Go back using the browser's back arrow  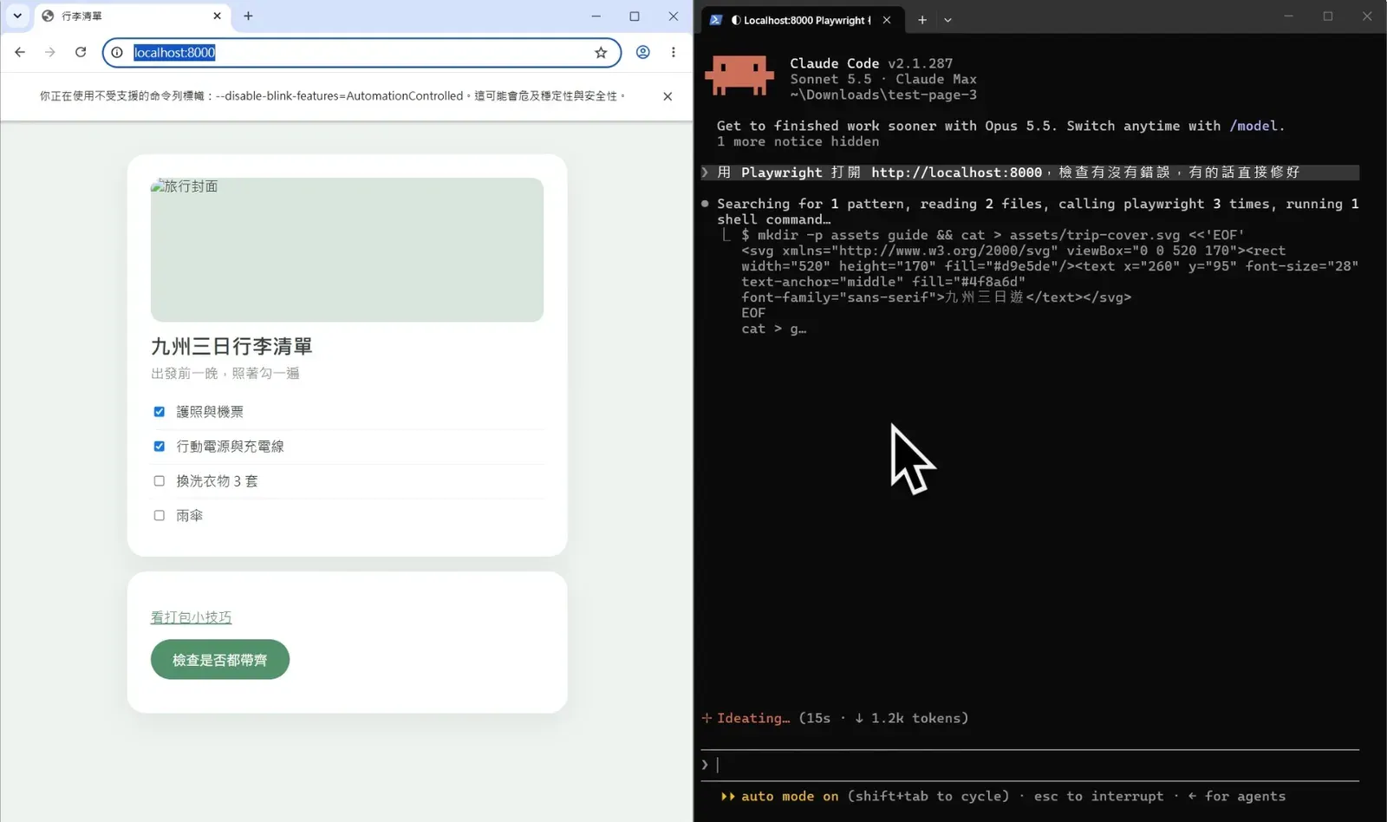20,52
